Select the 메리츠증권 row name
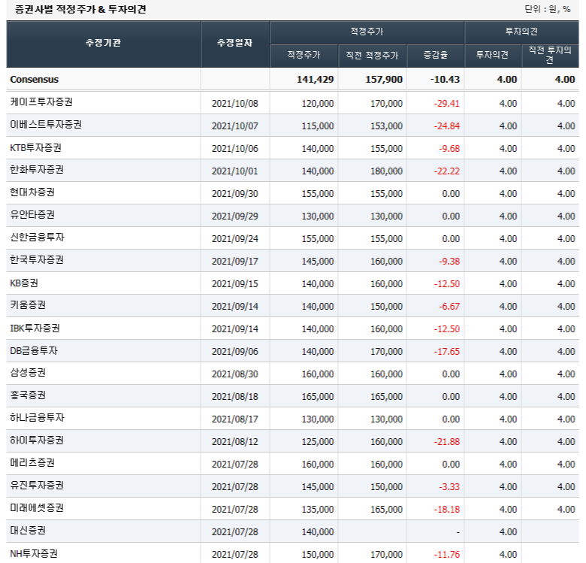 click(32, 463)
